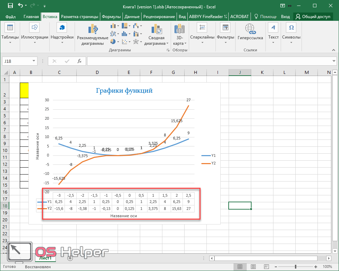Image resolution: width=339 pixels, height=271 pixels.
Task: Add a new sheet with plus icon
Action: click(70, 258)
